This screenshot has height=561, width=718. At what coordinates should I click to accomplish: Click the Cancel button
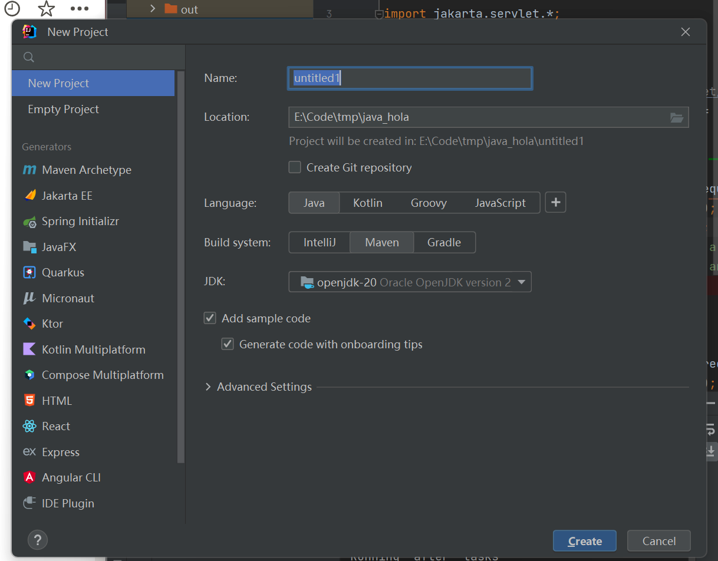click(658, 541)
